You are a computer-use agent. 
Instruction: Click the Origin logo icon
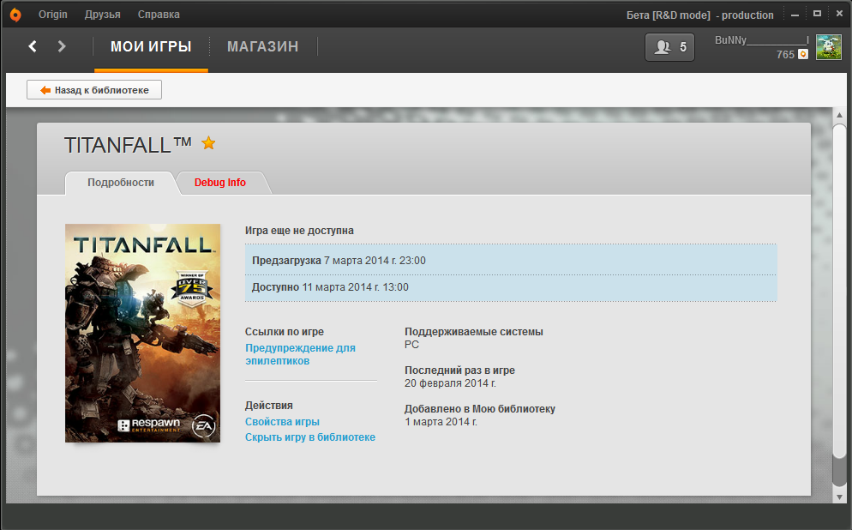point(15,15)
